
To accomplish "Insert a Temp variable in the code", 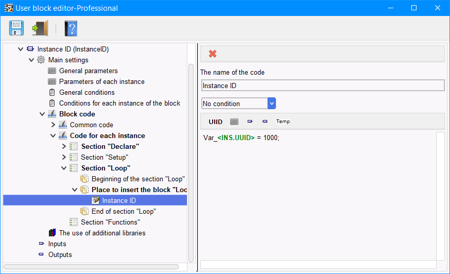I will click(283, 122).
